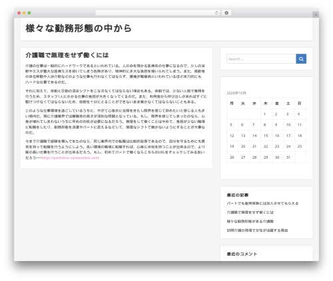This screenshot has height=281, width=333.
Task: Click the calendar month caption 10月
Action: pos(236,93)
